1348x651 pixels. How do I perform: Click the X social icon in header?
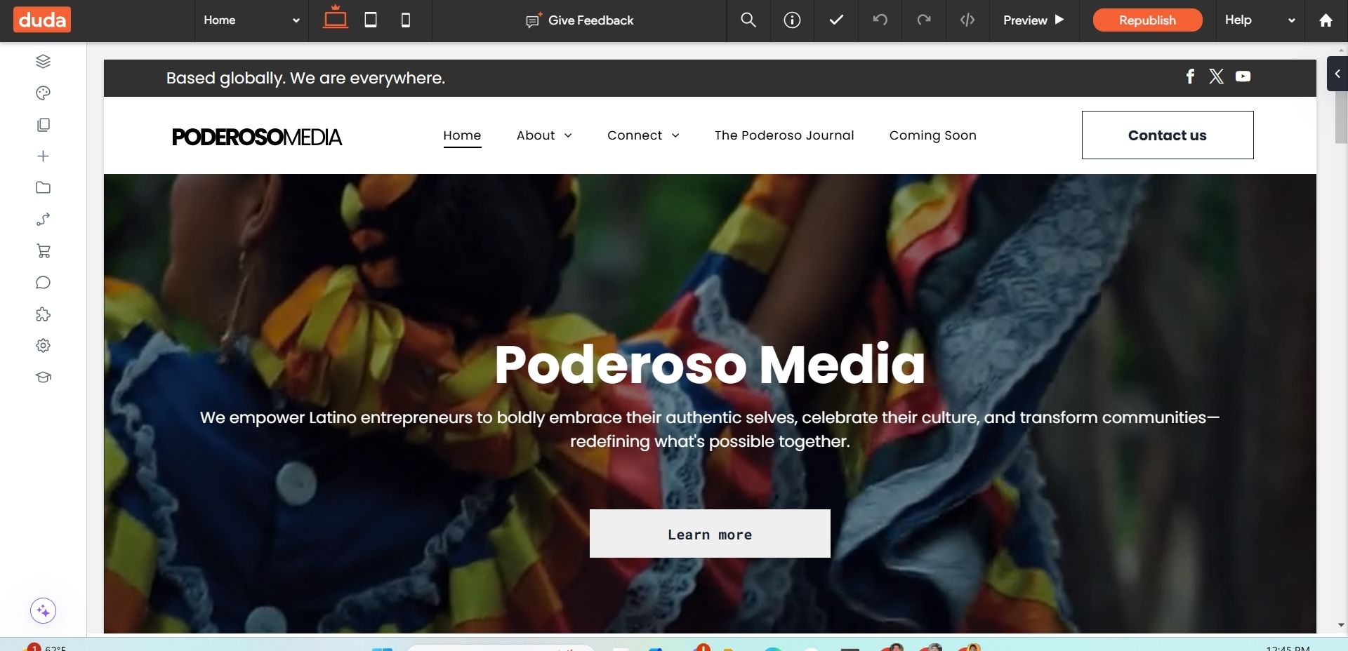(1216, 76)
